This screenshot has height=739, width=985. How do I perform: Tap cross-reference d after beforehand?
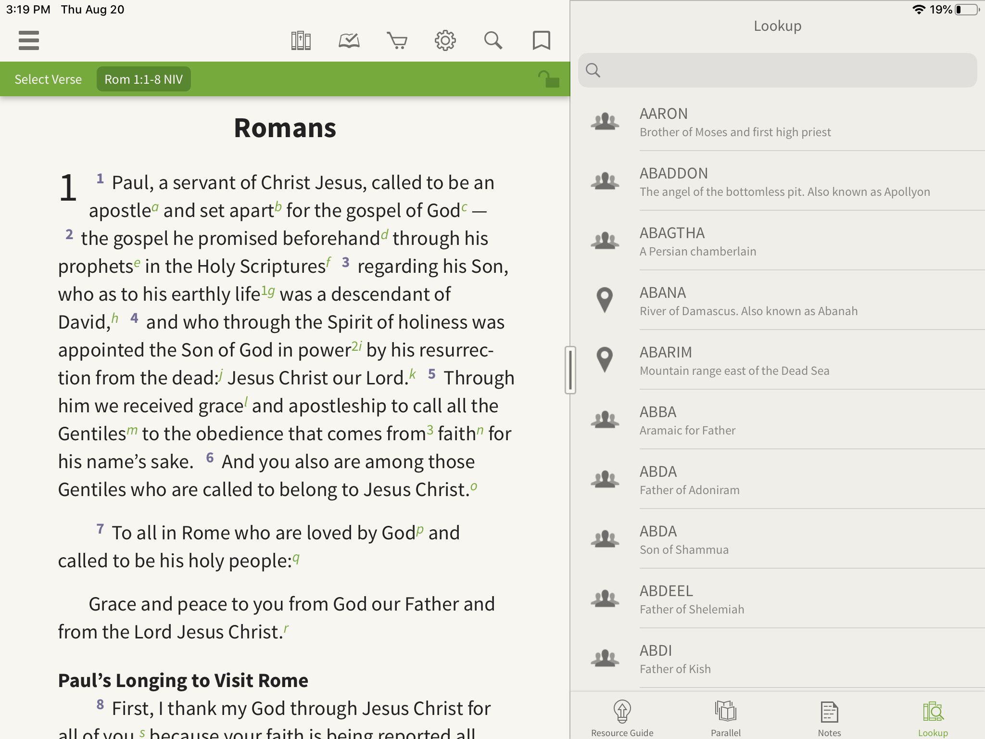(x=384, y=234)
